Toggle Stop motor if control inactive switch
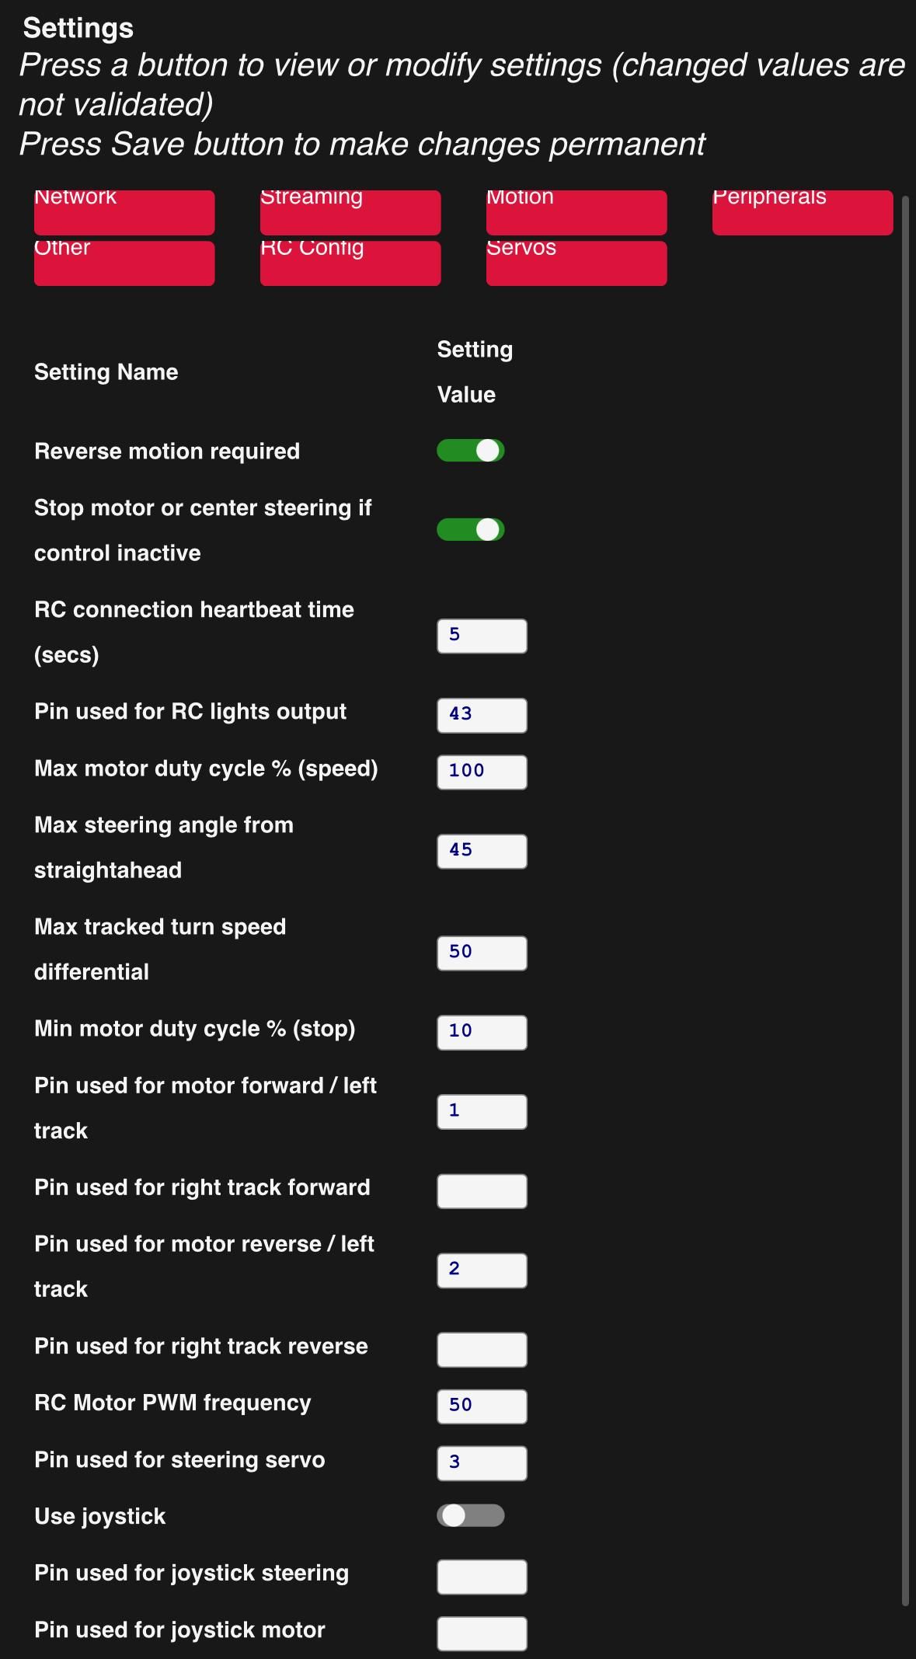The image size is (916, 1659). 471,530
